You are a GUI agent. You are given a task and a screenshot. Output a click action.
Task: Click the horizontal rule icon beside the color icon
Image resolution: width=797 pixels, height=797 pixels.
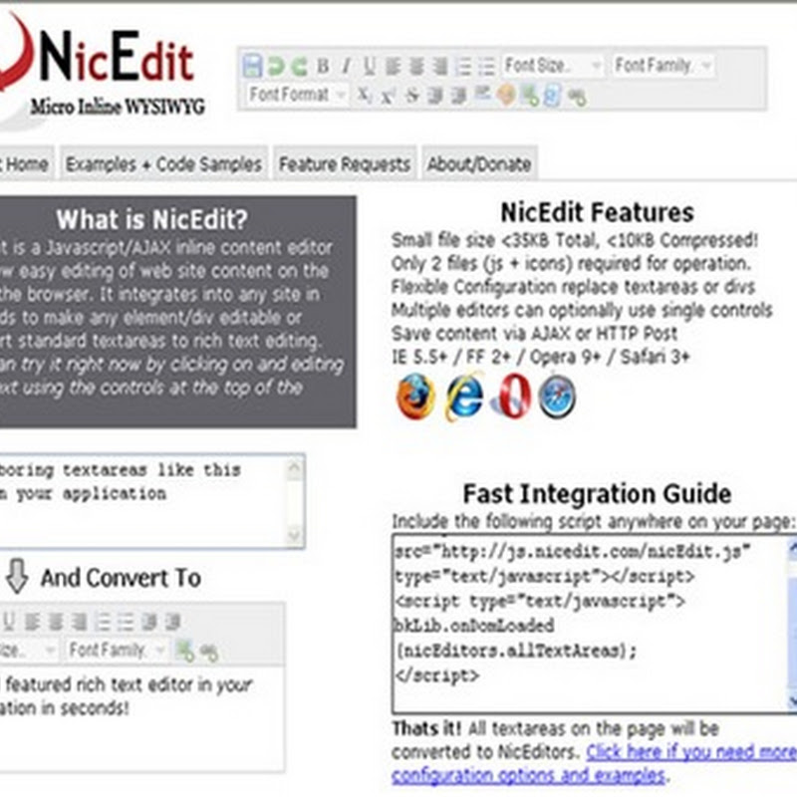click(x=482, y=94)
